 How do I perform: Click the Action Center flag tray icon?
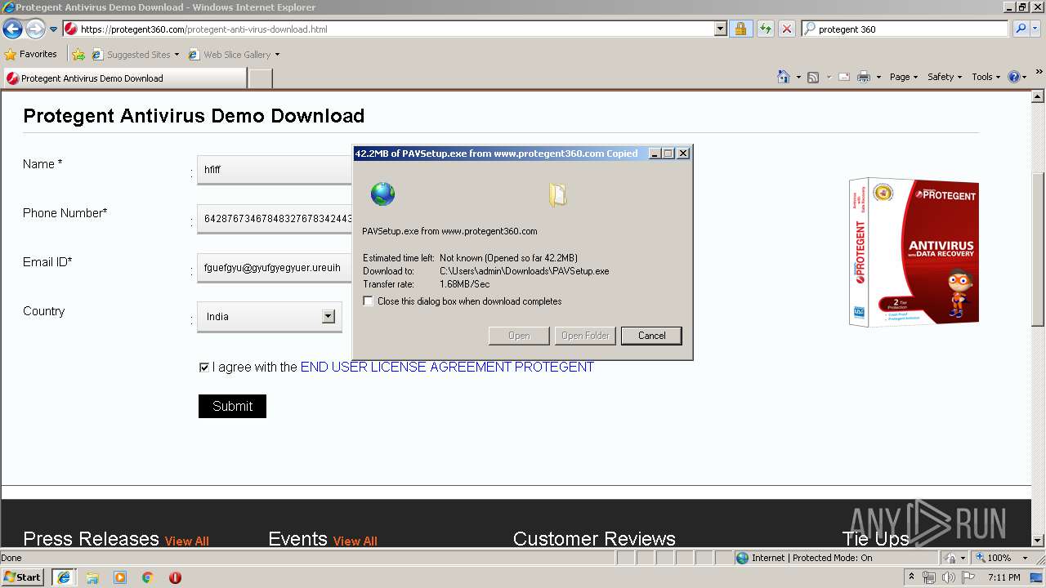point(968,577)
